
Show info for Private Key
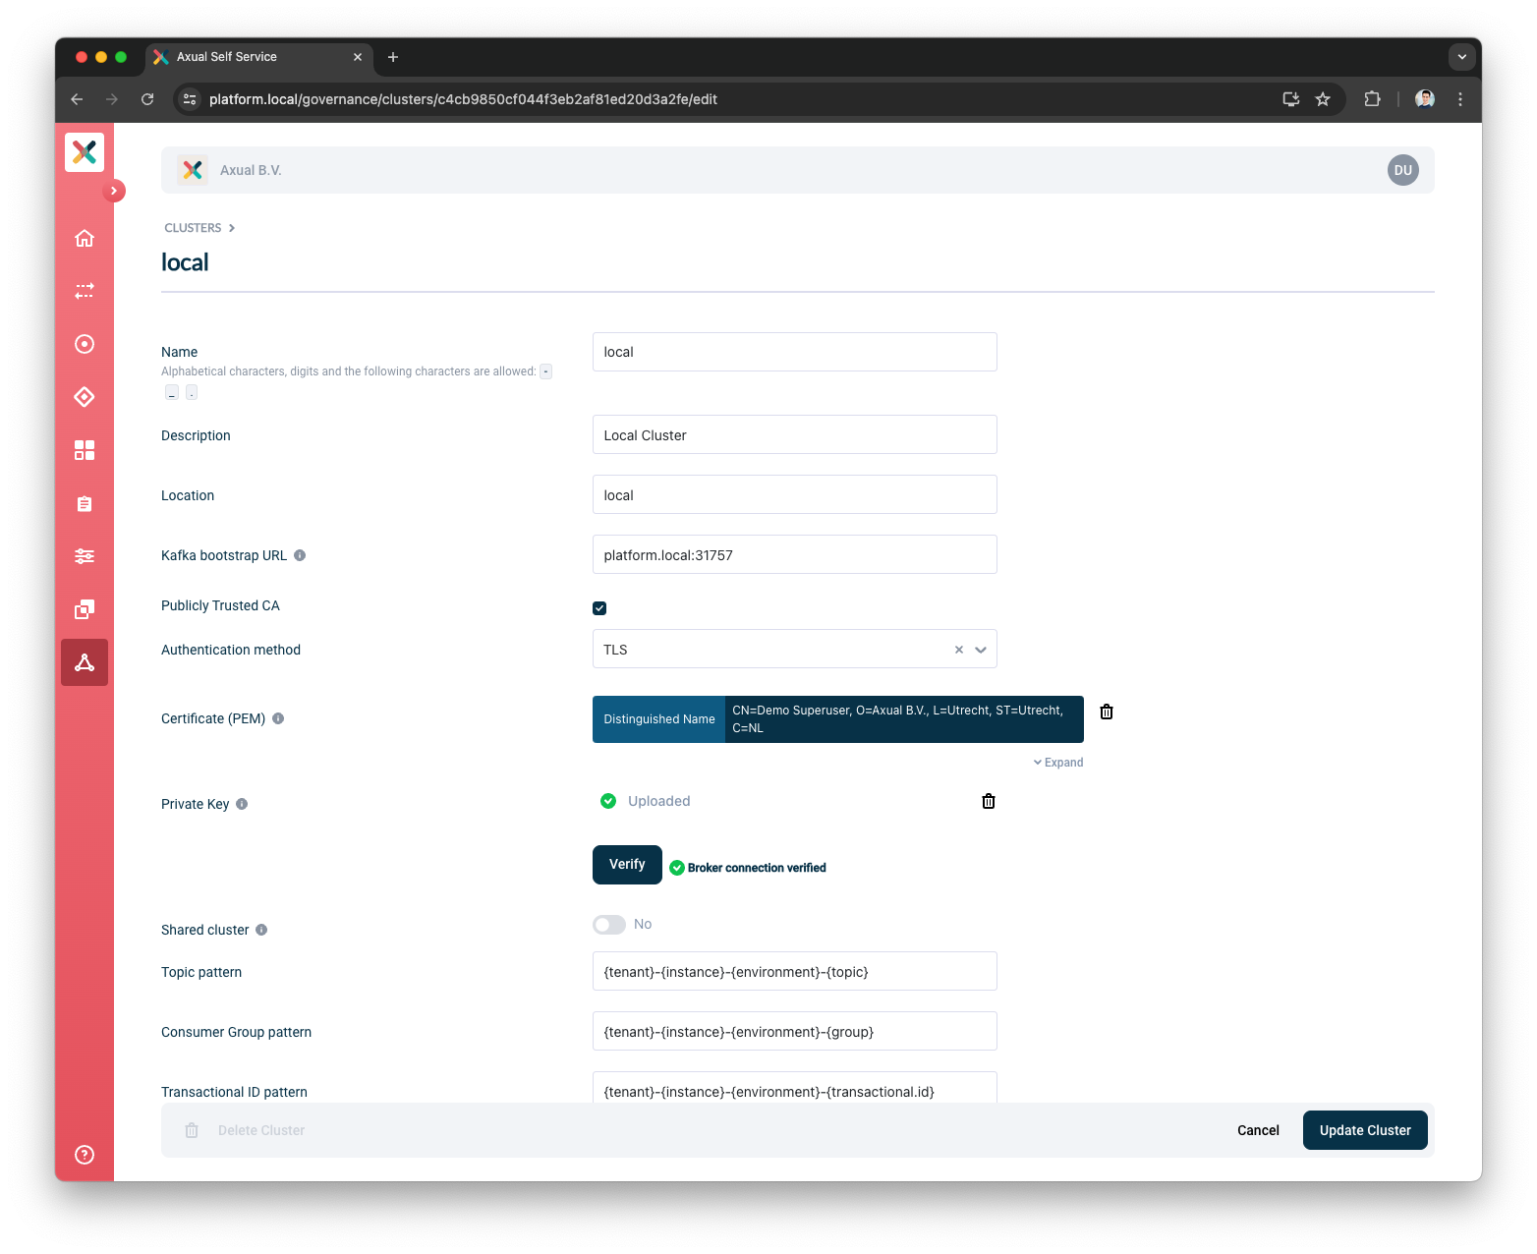point(242,804)
